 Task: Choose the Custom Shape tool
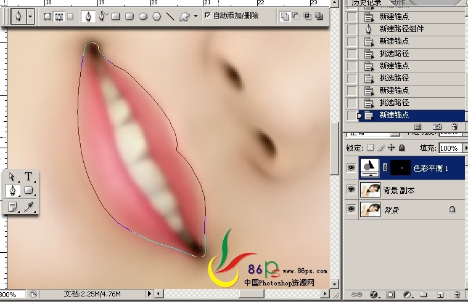(x=184, y=16)
